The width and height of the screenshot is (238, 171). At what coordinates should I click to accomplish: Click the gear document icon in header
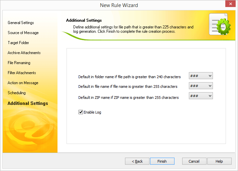point(219,24)
